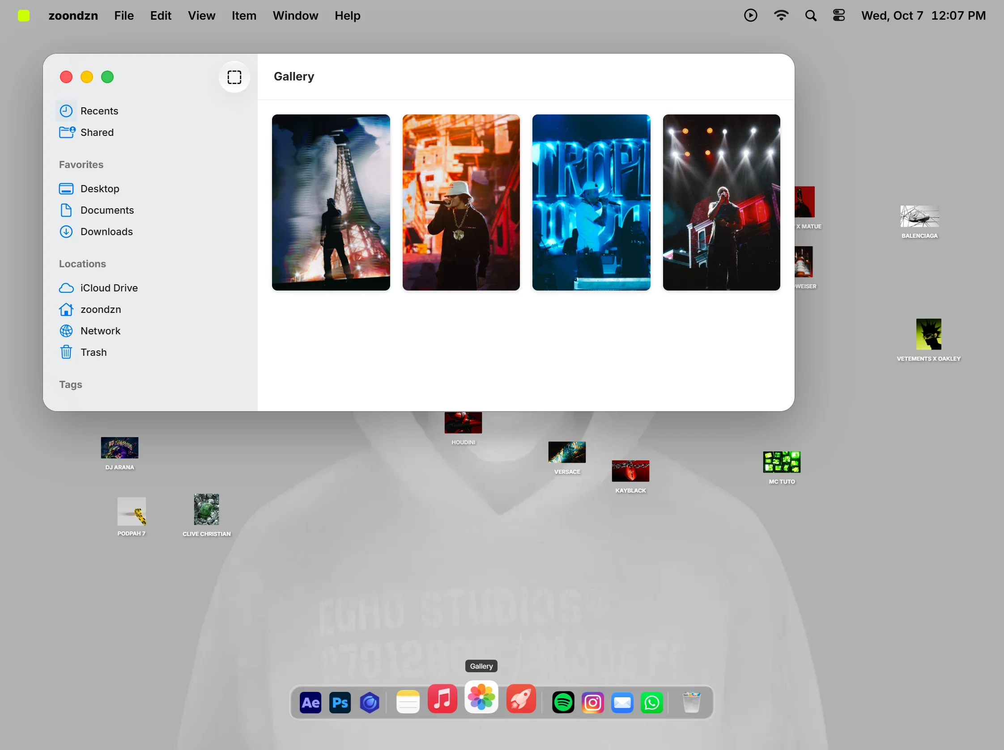Viewport: 1004px width, 750px height.
Task: Select the DJ ARANA desktop file
Action: [119, 454]
